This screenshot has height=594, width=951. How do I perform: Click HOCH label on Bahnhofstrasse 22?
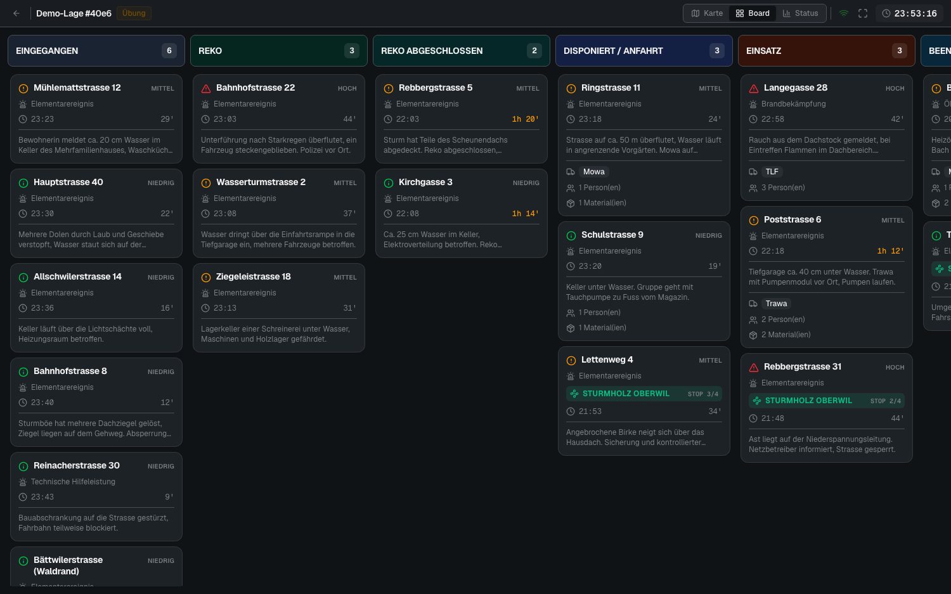pyautogui.click(x=347, y=89)
